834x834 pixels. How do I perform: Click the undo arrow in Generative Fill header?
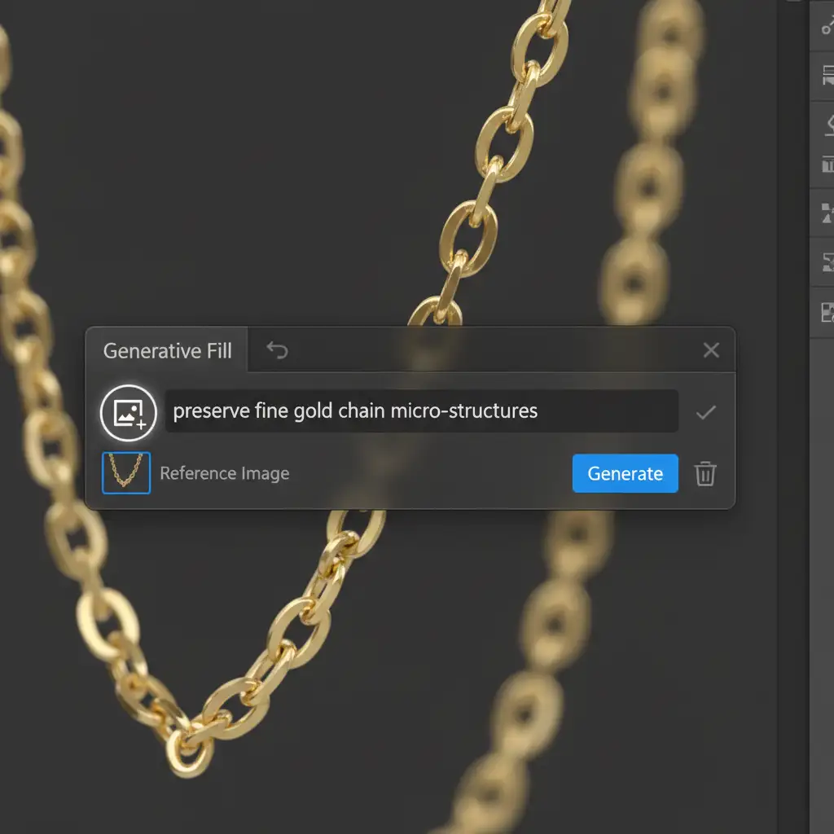pyautogui.click(x=278, y=350)
